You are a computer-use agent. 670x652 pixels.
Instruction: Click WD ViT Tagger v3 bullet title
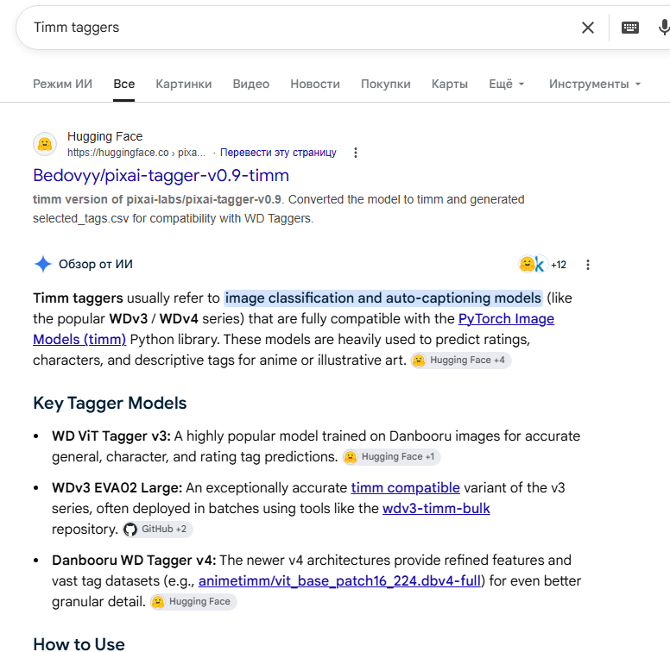(111, 436)
